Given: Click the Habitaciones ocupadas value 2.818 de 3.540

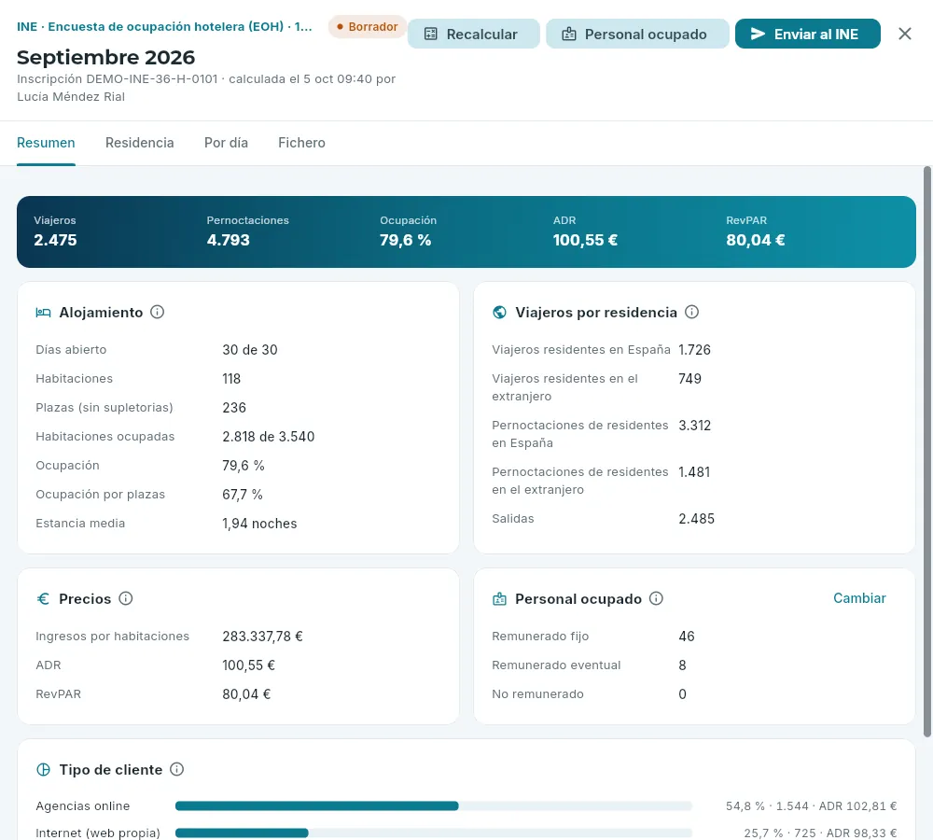Looking at the screenshot, I should (x=269, y=437).
